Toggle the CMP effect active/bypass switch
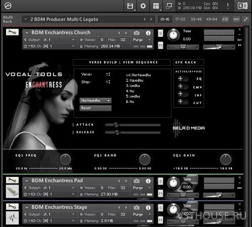Image resolution: width=252 pixels, height=227 pixels. pyautogui.click(x=182, y=86)
